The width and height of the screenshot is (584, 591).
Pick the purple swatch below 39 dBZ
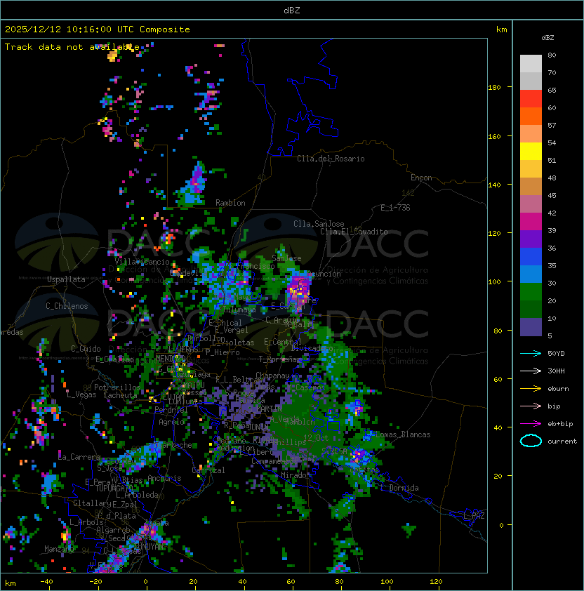click(531, 239)
